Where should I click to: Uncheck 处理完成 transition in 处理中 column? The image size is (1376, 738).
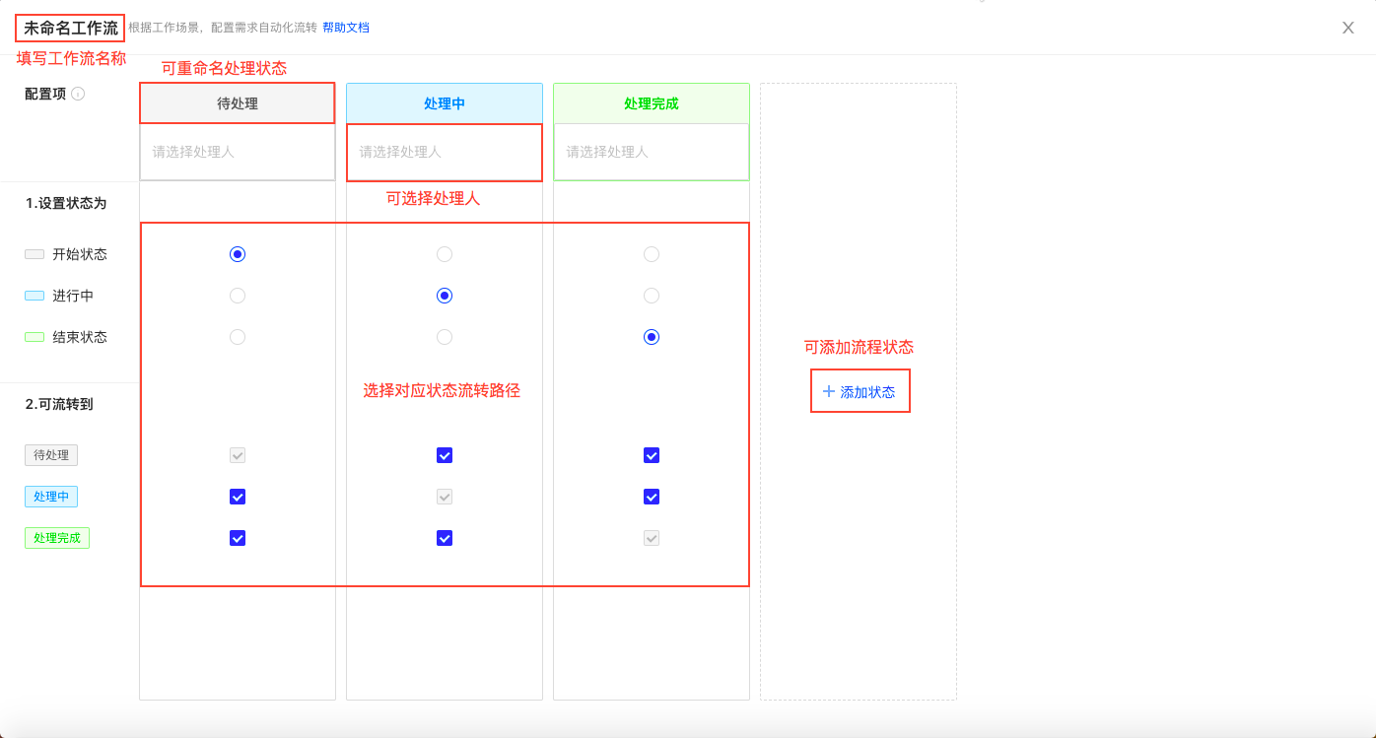(x=445, y=538)
